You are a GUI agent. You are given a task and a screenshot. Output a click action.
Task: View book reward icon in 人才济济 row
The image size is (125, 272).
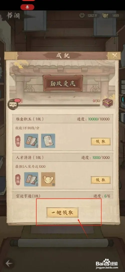[31, 179]
